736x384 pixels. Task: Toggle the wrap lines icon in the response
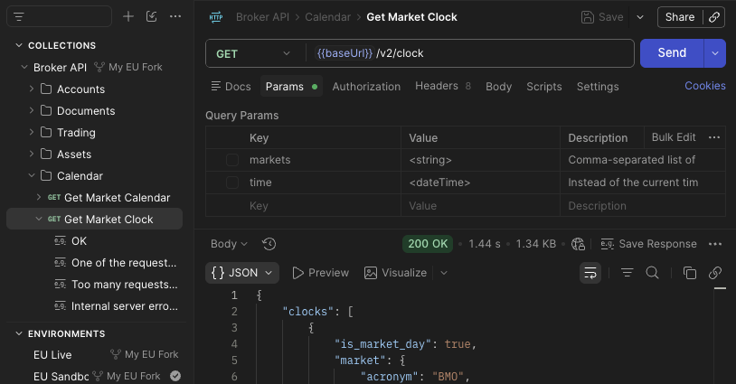point(590,273)
